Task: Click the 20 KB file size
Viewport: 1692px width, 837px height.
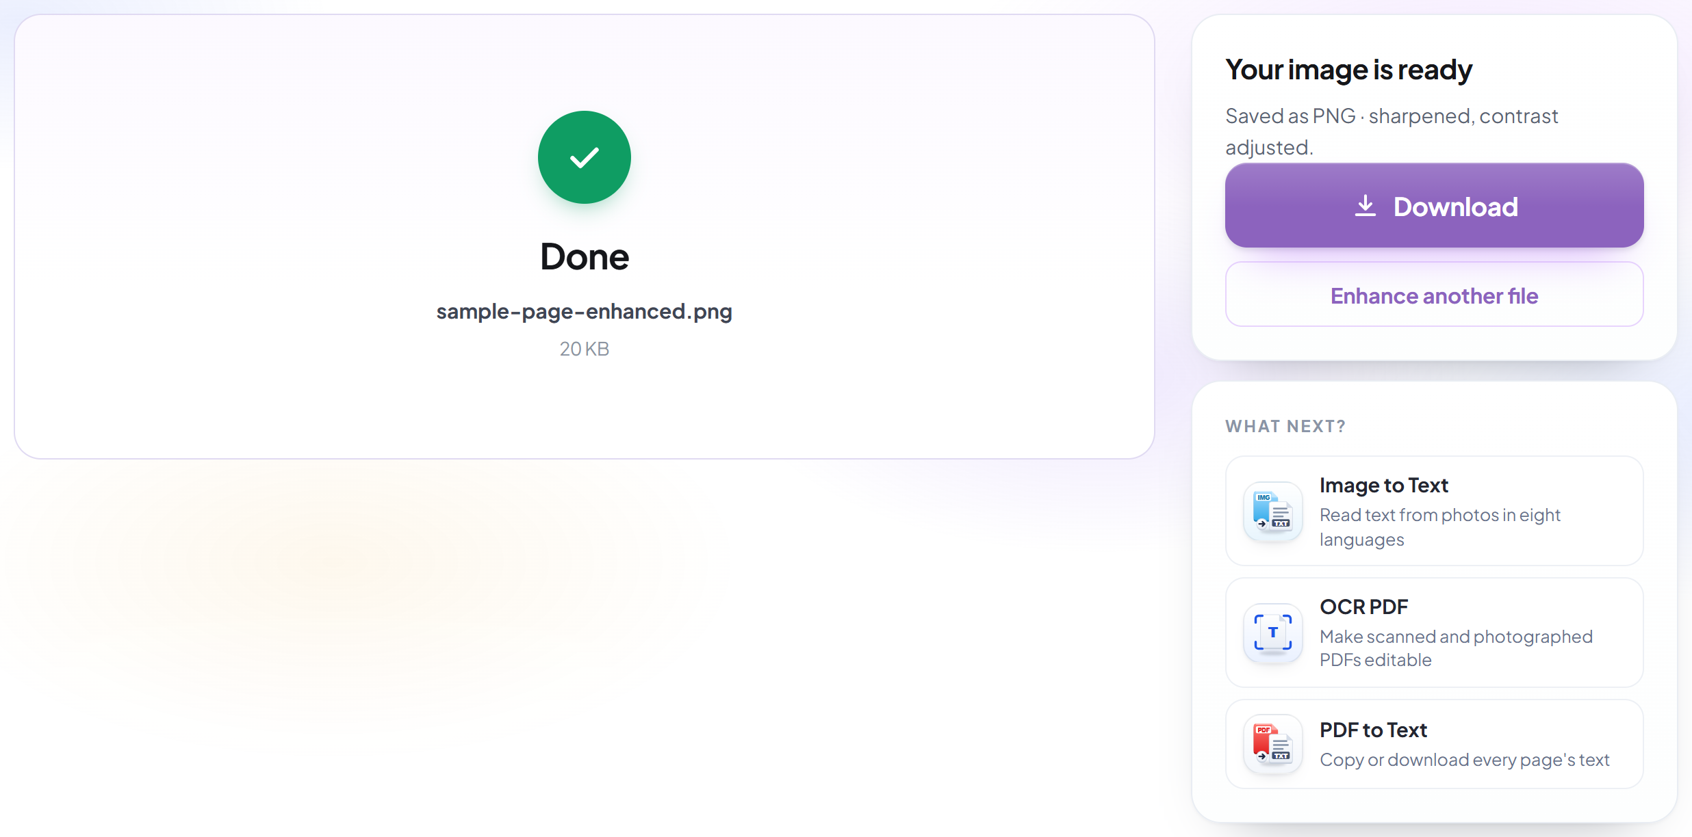Action: (584, 349)
